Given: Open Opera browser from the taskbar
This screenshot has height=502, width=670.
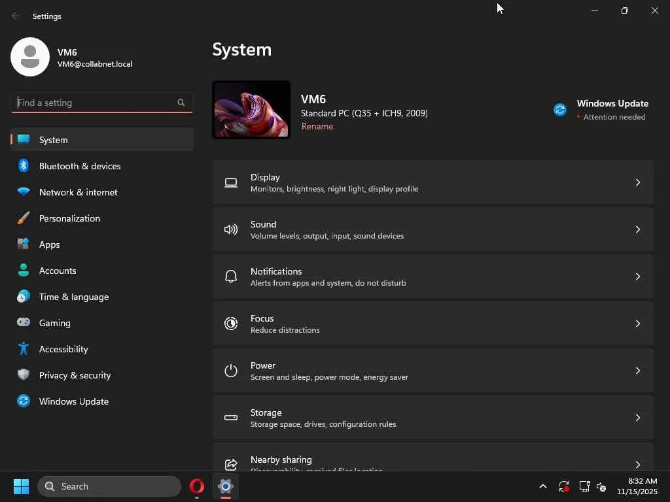Looking at the screenshot, I should 196,486.
